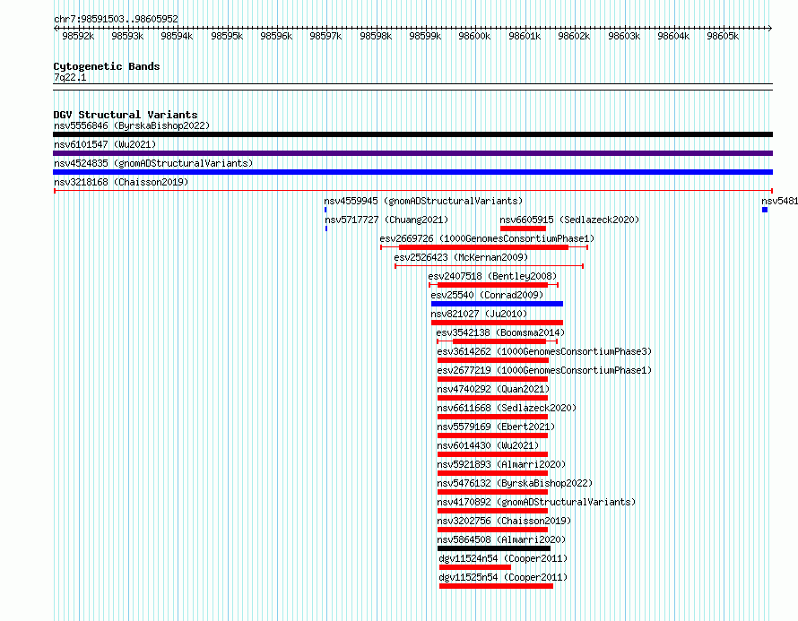Click the red bar under dgv11525n54
Image resolution: width=798 pixels, height=621 pixels.
[x=496, y=586]
